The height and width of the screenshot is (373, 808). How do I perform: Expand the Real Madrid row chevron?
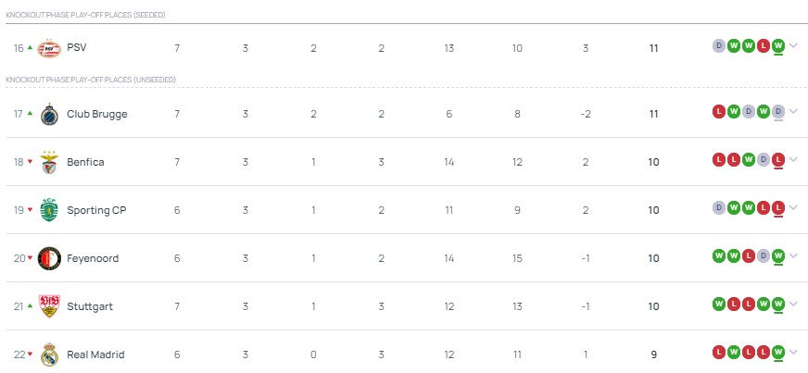(x=794, y=353)
